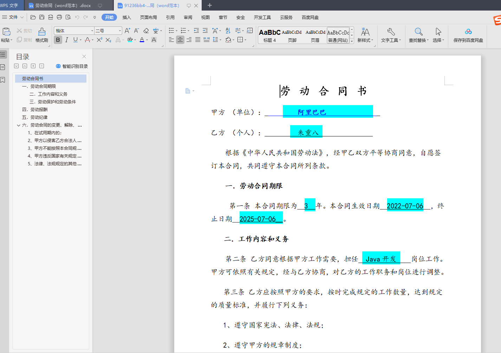Select the 标题 4 style
501x353 pixels.
269,35
